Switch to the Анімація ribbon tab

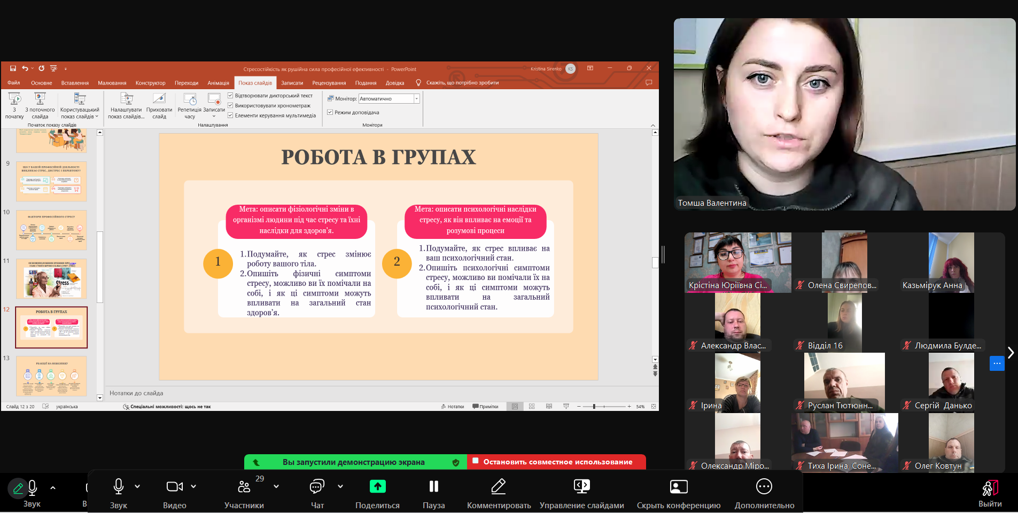pos(218,83)
